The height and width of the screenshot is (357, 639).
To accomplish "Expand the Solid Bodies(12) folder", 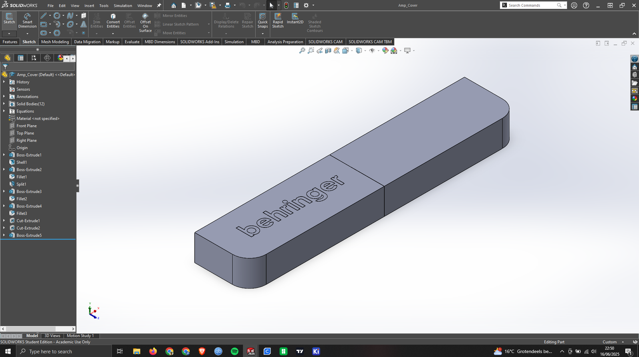I will click(x=4, y=104).
